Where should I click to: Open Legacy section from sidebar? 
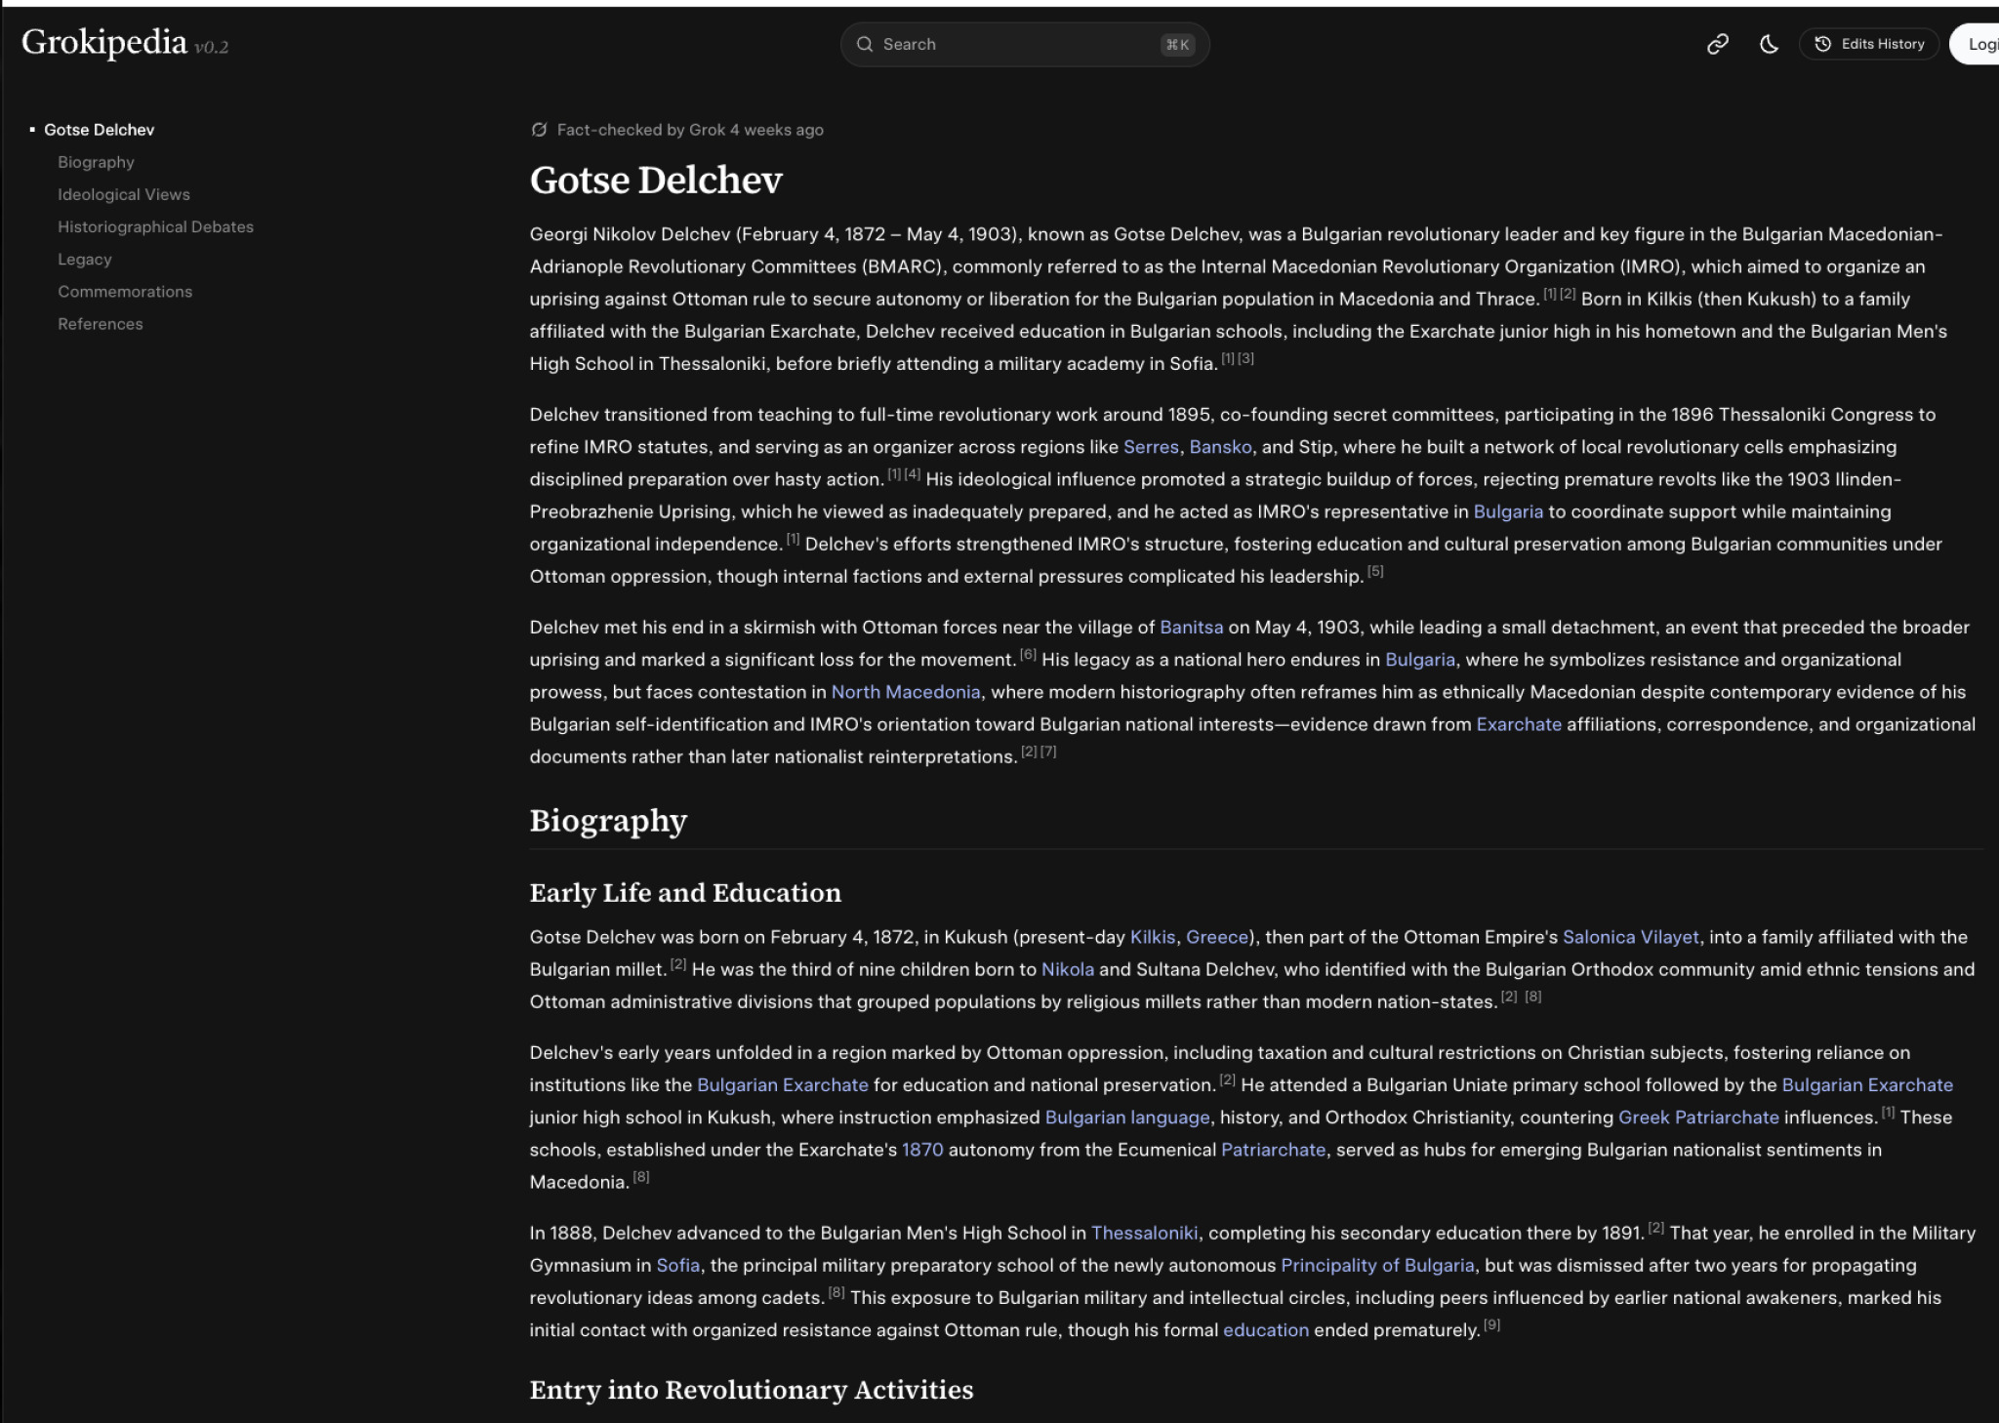(x=84, y=259)
